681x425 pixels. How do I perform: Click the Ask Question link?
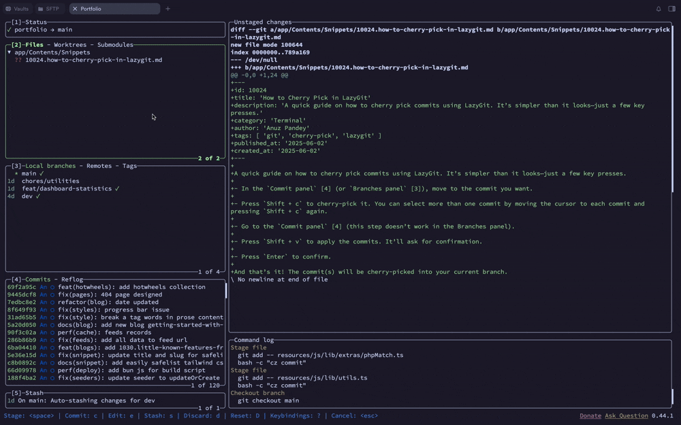tap(626, 415)
